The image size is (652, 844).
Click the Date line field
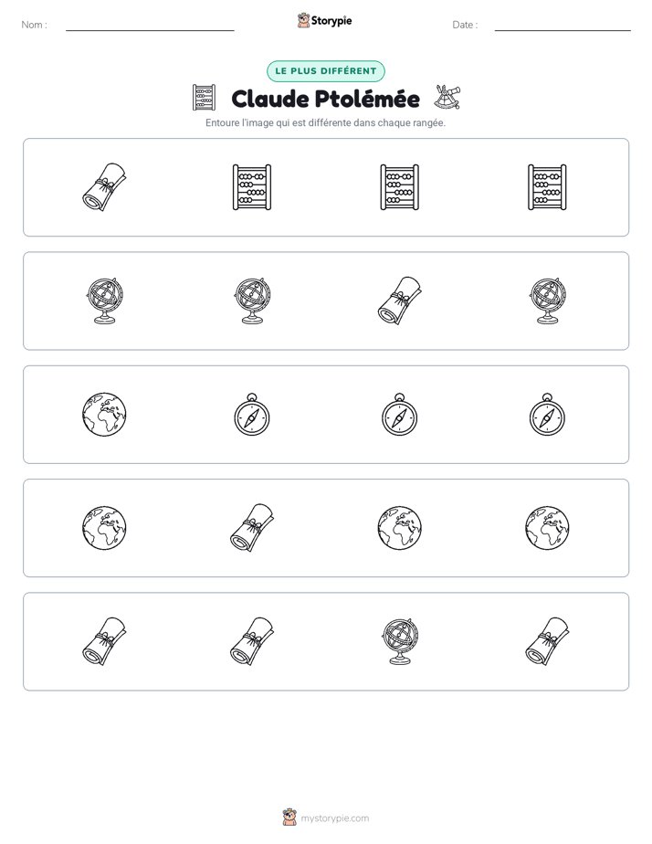coord(563,25)
